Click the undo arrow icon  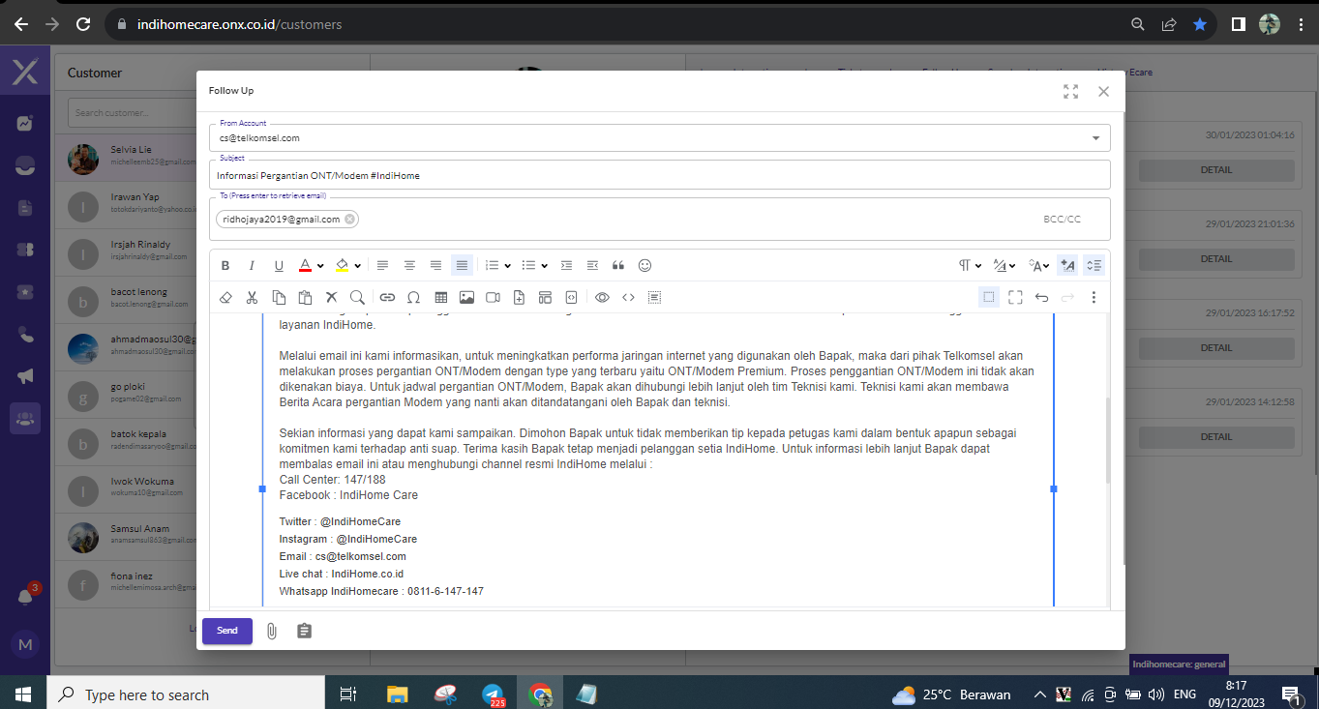[1041, 297]
